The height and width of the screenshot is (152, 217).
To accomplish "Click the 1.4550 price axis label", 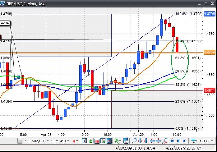I will (209, 115).
